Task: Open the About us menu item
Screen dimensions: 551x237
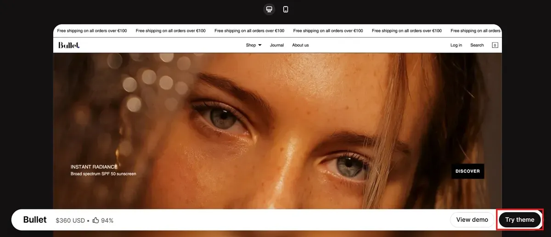Action: (300, 45)
